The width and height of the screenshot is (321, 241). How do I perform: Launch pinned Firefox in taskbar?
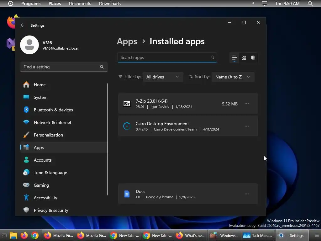[x=24, y=235]
